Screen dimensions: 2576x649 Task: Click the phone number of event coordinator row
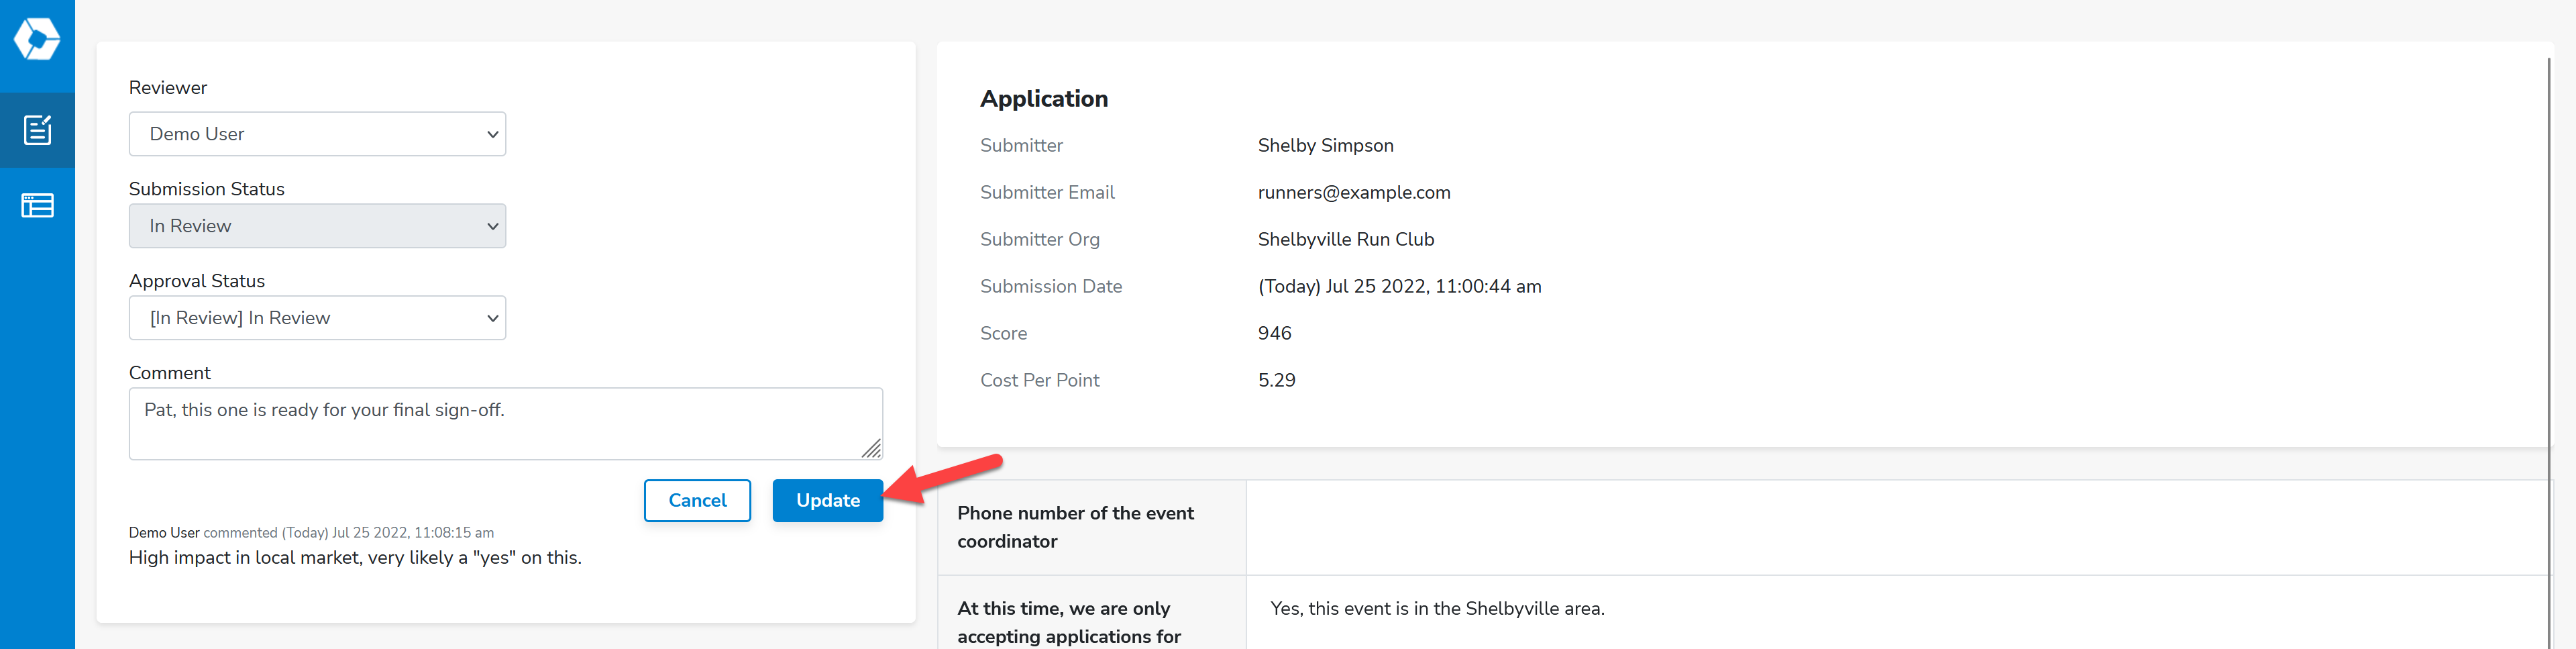click(1744, 527)
